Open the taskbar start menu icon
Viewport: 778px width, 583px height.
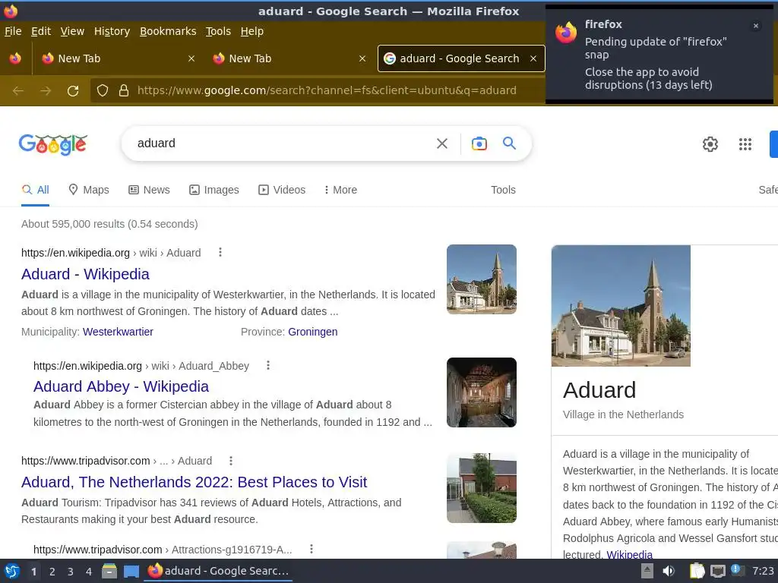(x=12, y=571)
